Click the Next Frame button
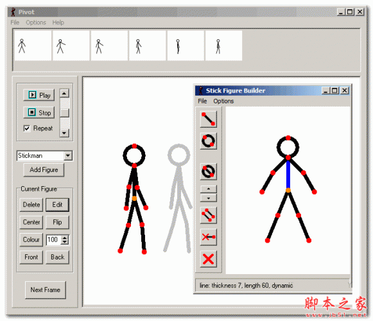This screenshot has height=321, width=373. pyautogui.click(x=45, y=290)
